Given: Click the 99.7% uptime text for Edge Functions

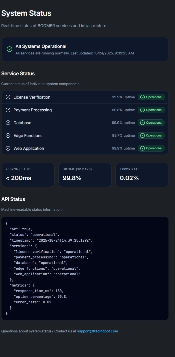Looking at the screenshot, I should pyautogui.click(x=123, y=135).
